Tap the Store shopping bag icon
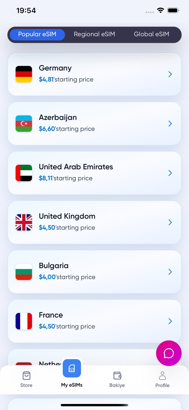This screenshot has height=410, width=189. 26,376
